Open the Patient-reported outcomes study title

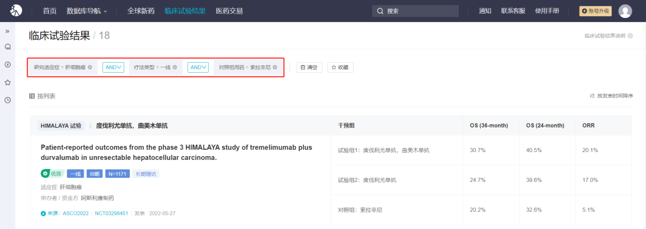tap(176, 152)
